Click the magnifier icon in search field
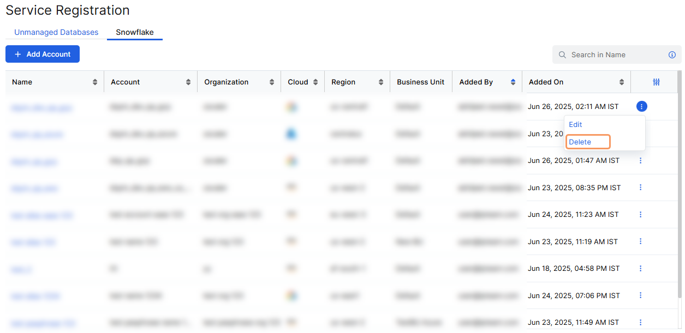 562,55
